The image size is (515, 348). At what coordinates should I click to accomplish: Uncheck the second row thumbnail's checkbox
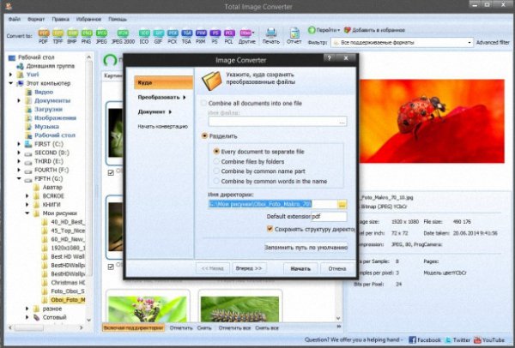click(x=111, y=267)
